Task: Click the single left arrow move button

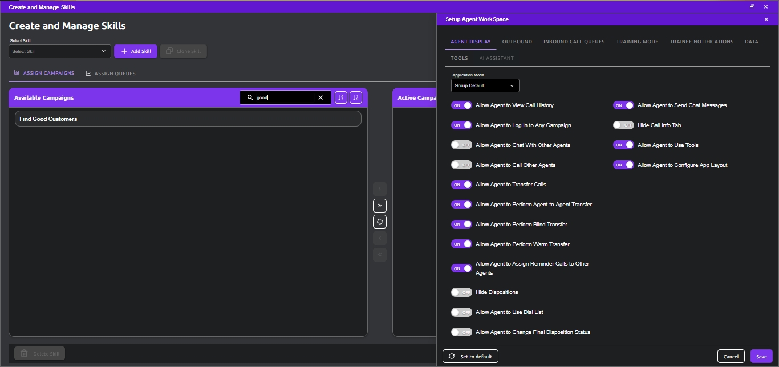Action: (x=380, y=238)
